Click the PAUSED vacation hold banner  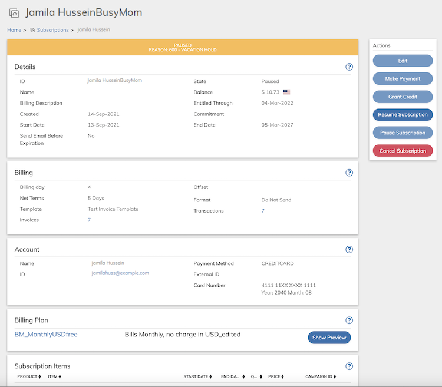click(183, 47)
